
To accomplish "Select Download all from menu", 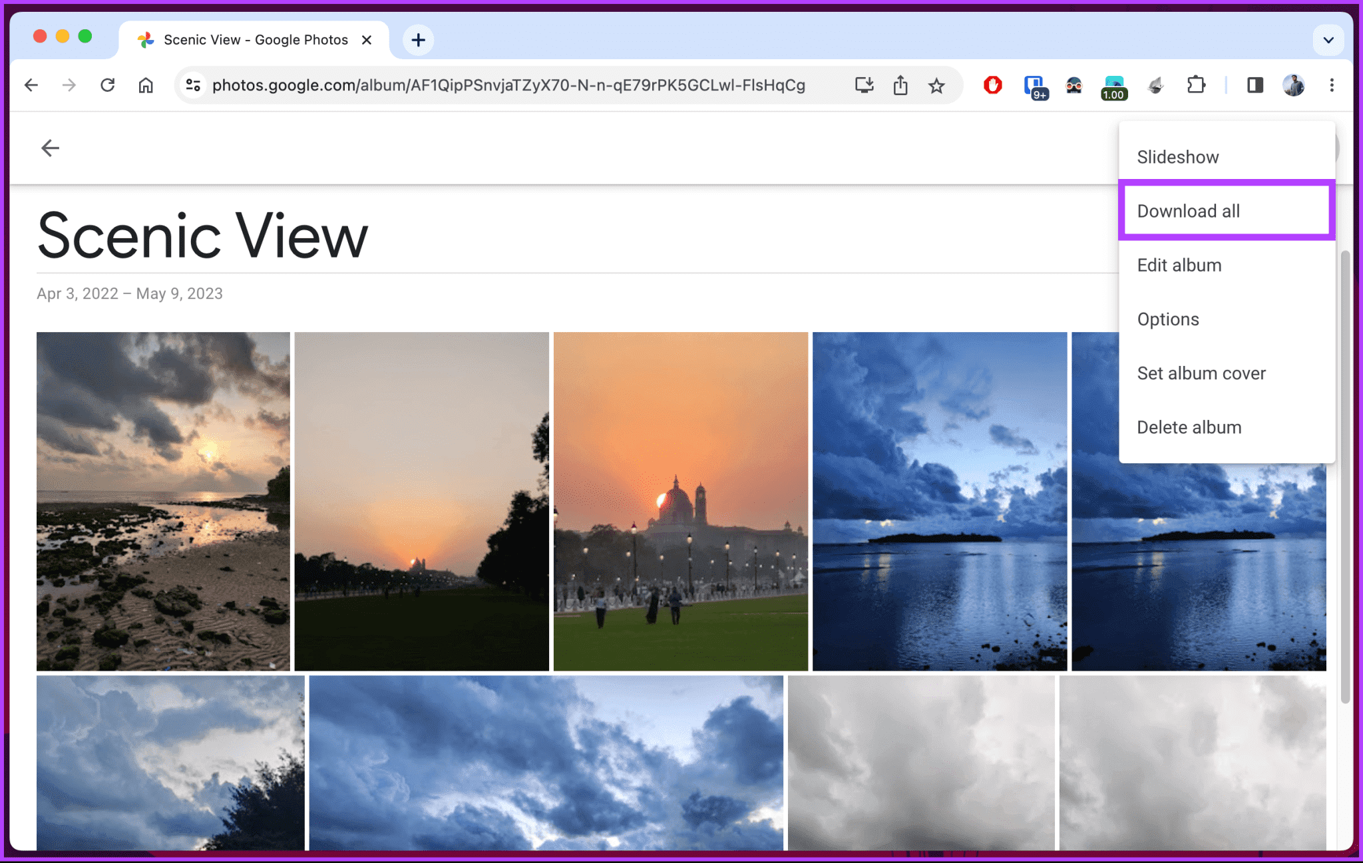I will pos(1188,211).
